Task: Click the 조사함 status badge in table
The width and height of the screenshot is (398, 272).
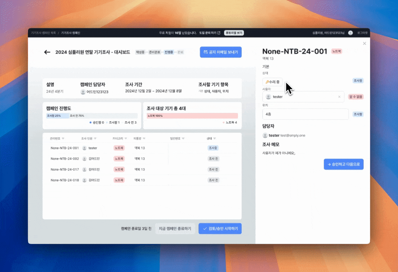Action: pos(213,148)
